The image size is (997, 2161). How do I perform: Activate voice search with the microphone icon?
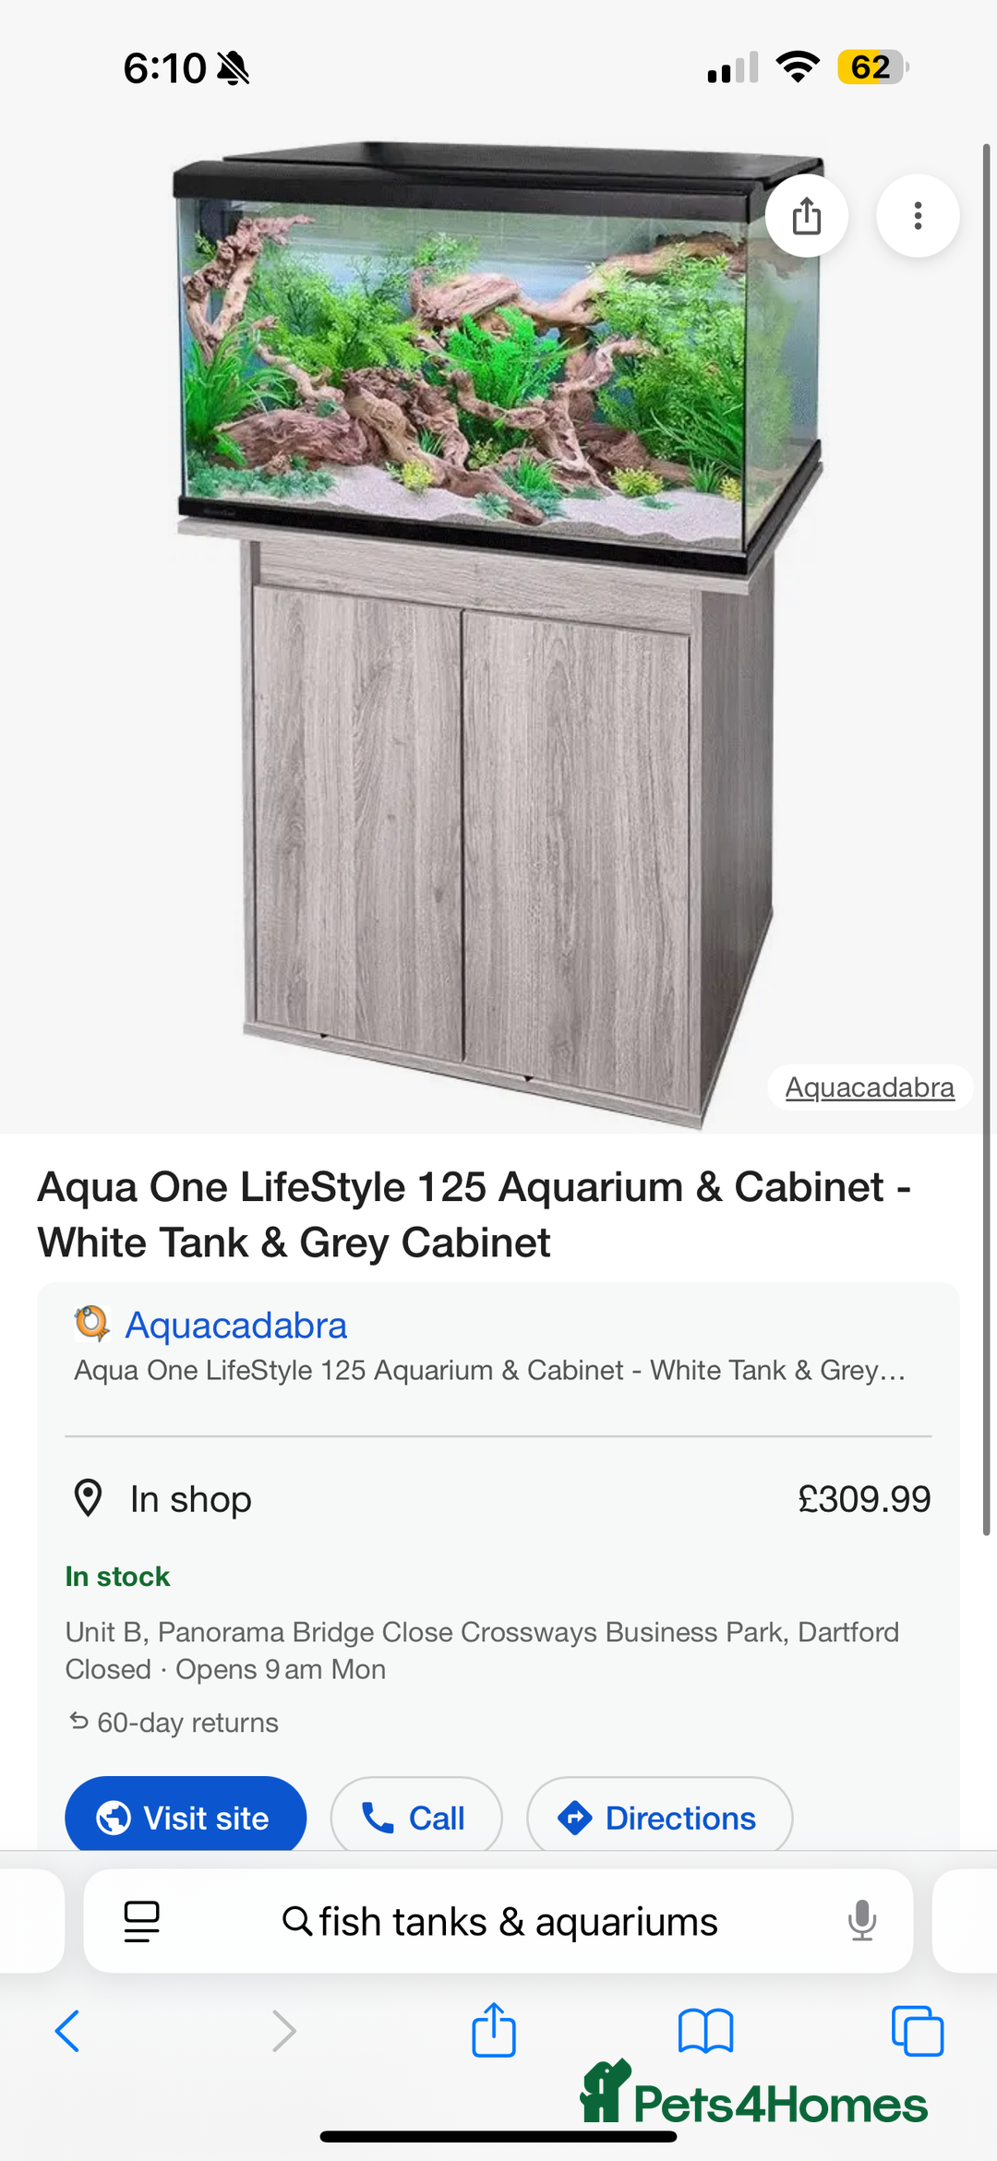pyautogui.click(x=861, y=1922)
